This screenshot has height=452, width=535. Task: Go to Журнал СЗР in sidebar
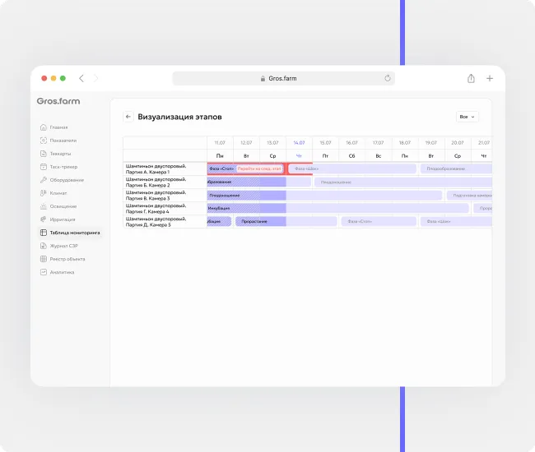coord(66,246)
